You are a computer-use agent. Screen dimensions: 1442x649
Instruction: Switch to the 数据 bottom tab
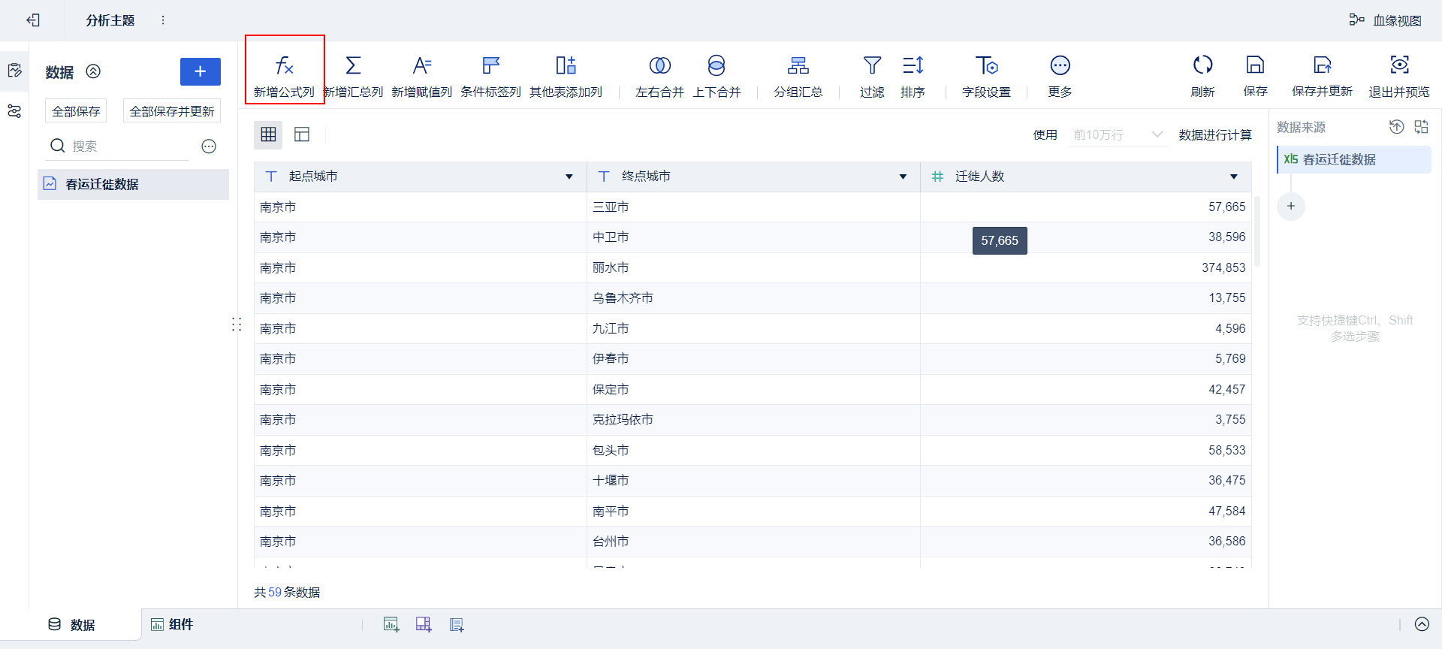pyautogui.click(x=71, y=625)
